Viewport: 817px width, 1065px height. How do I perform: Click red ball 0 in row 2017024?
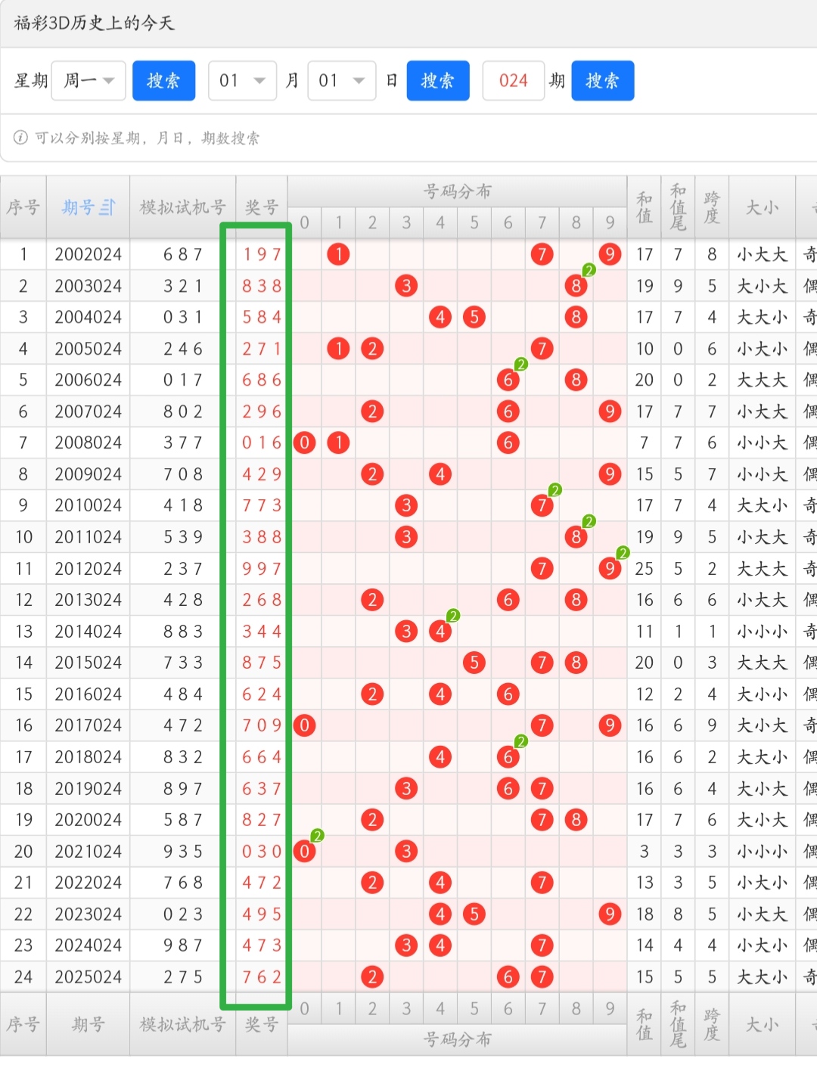(x=304, y=725)
